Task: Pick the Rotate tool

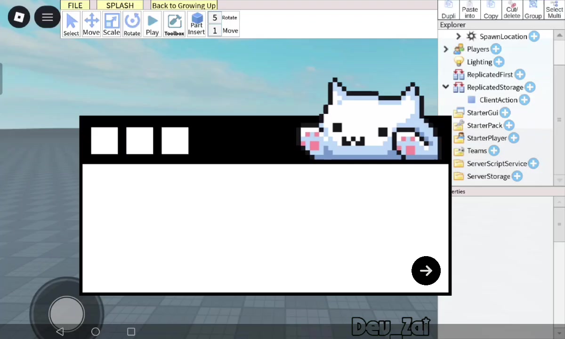Action: (132, 24)
